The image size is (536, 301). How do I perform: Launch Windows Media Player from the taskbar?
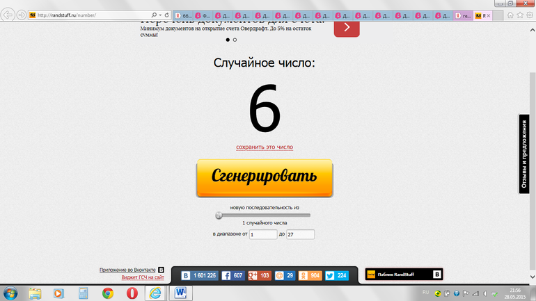[58, 293]
